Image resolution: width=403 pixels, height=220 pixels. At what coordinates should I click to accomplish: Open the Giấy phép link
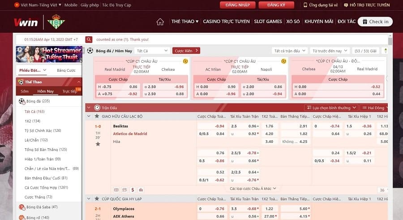coord(90,5)
